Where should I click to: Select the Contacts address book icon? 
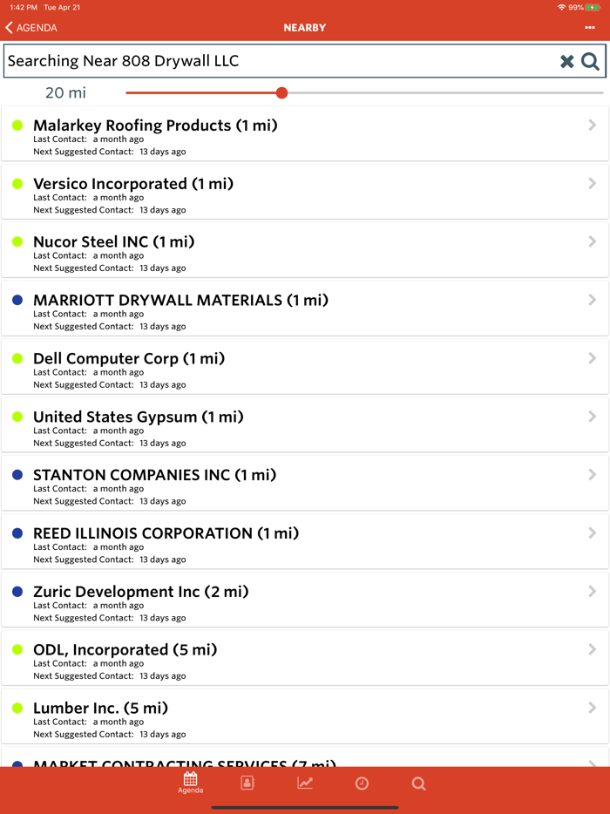[247, 783]
